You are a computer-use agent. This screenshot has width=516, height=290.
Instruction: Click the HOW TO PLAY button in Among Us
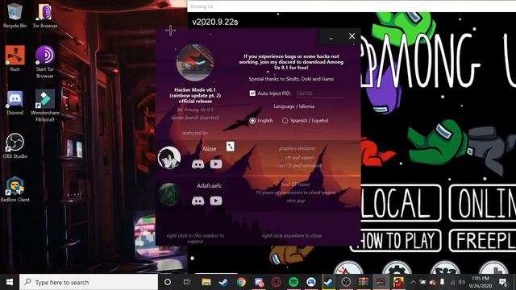pos(396,240)
